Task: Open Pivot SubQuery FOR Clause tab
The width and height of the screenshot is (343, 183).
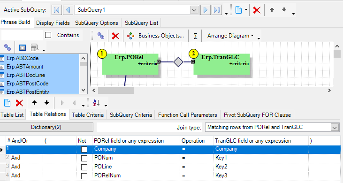Action: point(258,115)
